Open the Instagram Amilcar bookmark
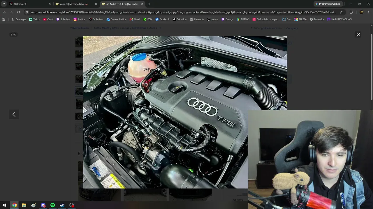 80,19
